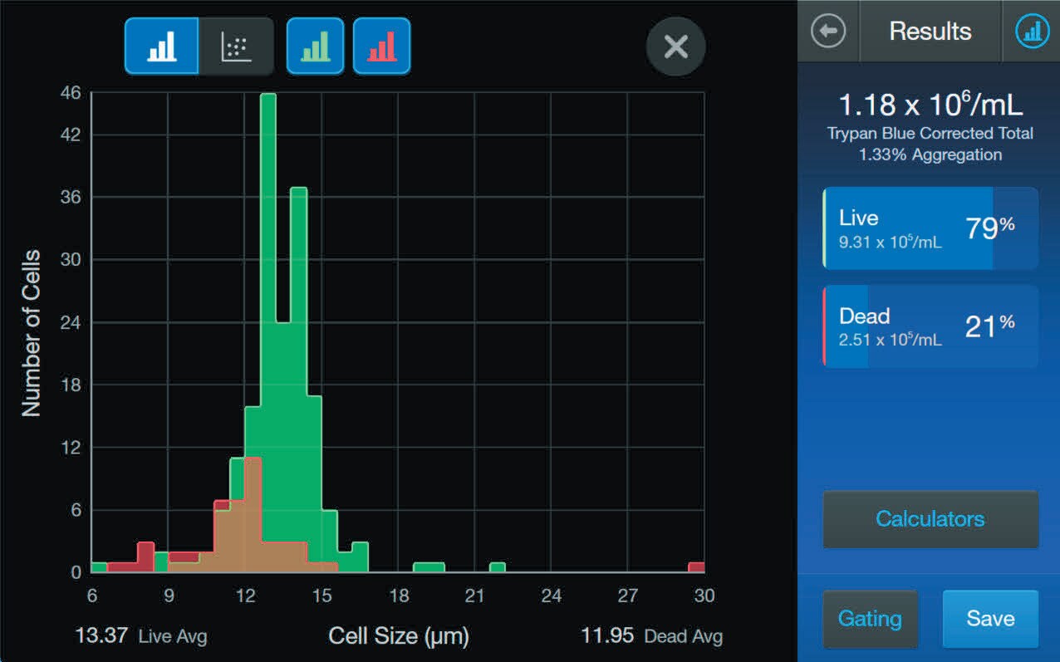Close the histogram with X button
This screenshot has height=662, width=1060.
pyautogui.click(x=675, y=47)
